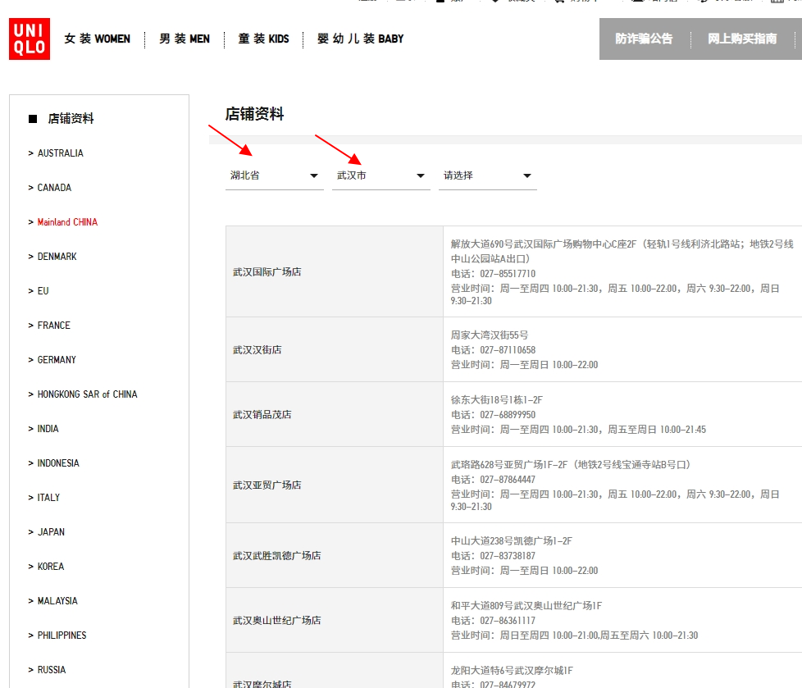Click phone number 027-87864447
Screen dimensions: 802x688
pos(508,480)
